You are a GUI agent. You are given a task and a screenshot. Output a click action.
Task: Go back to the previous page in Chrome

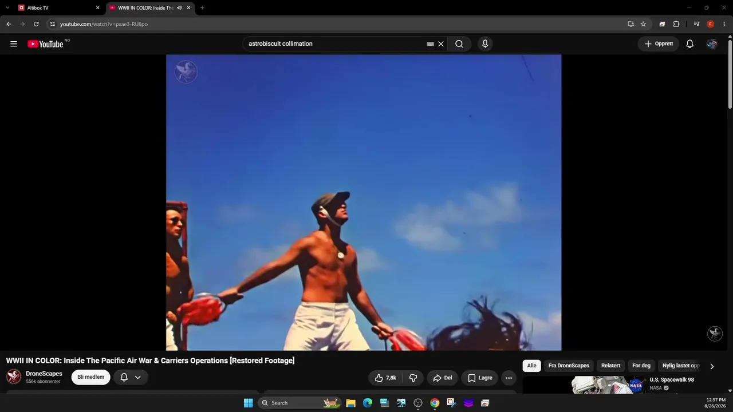[9, 24]
